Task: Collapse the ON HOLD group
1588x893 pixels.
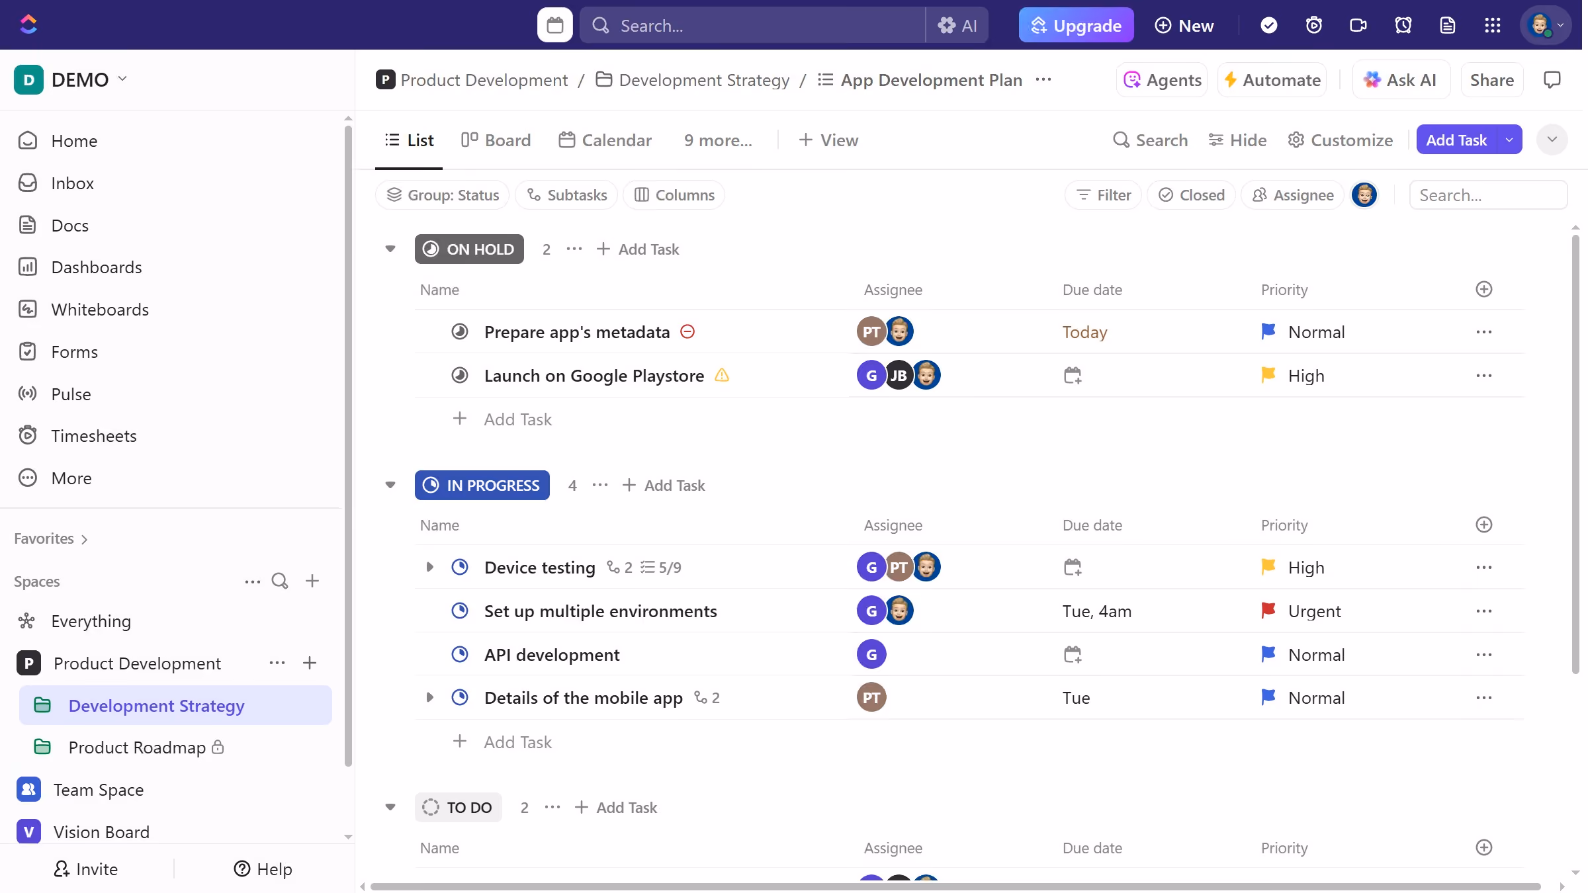Action: click(x=390, y=249)
